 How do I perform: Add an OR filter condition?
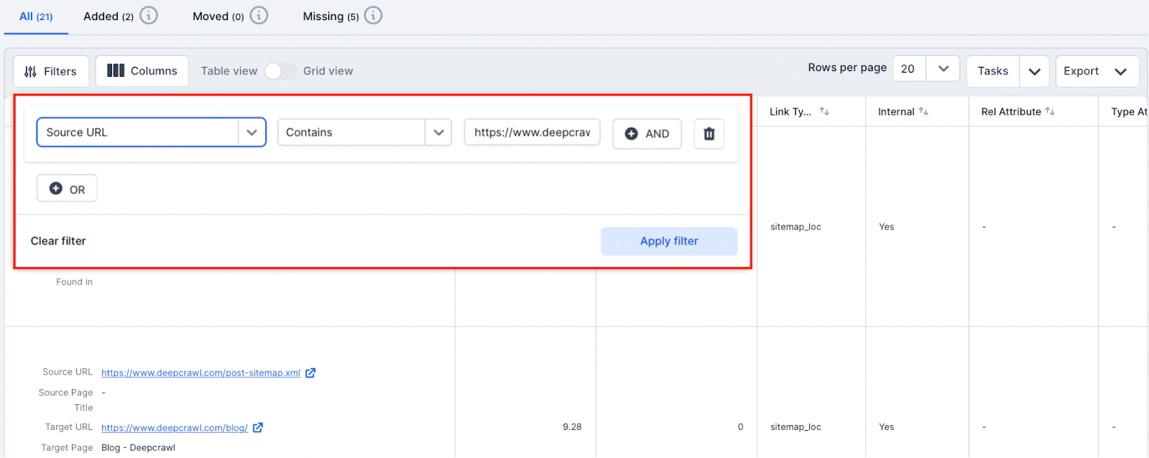point(67,189)
